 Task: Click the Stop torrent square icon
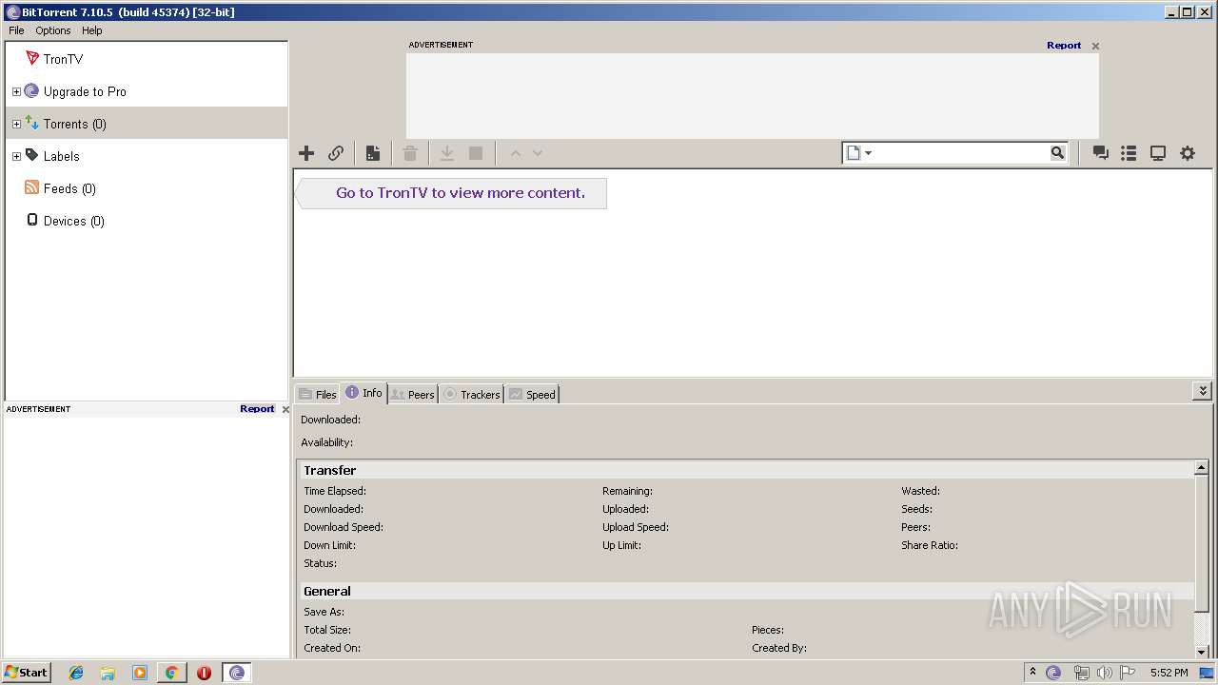tap(476, 153)
